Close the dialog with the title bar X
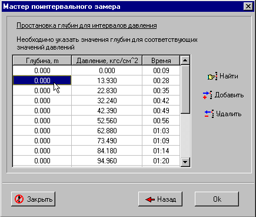Viewport: 256px width, 217px height. [x=248, y=6]
